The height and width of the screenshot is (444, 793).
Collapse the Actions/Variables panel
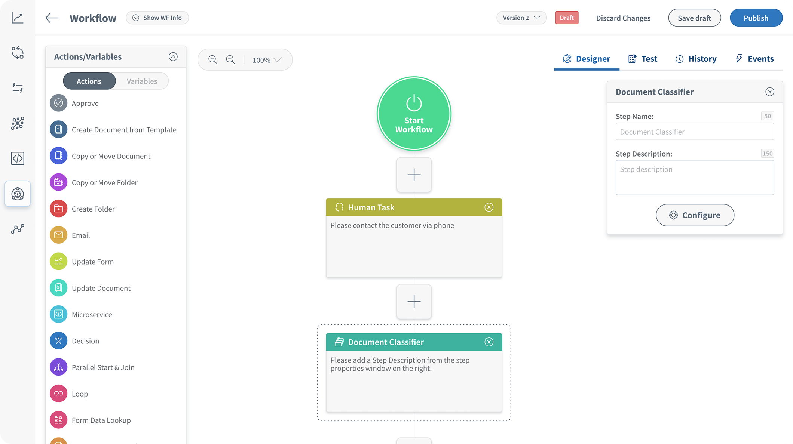tap(173, 57)
